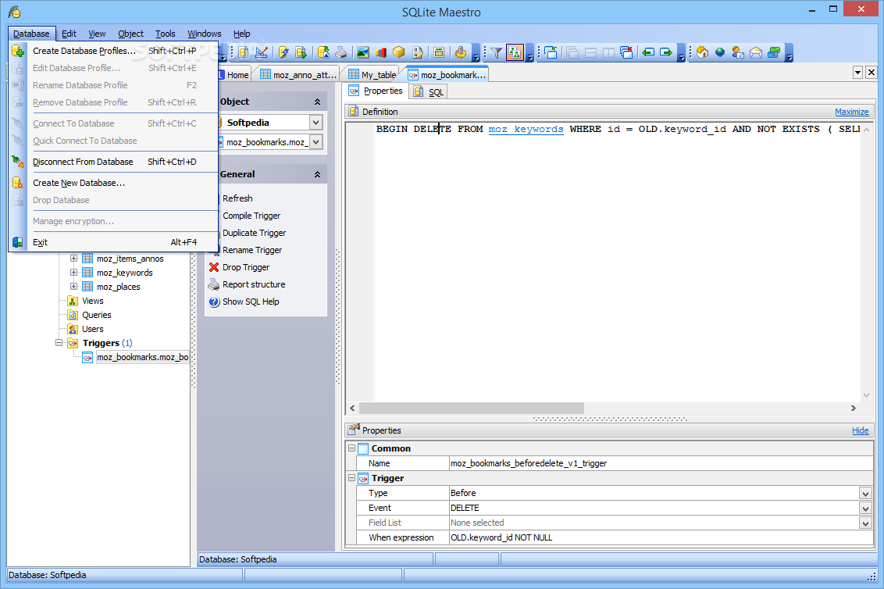Click the script with green arrow icon
Viewport: 884px width, 589px height.
pyautogui.click(x=301, y=52)
